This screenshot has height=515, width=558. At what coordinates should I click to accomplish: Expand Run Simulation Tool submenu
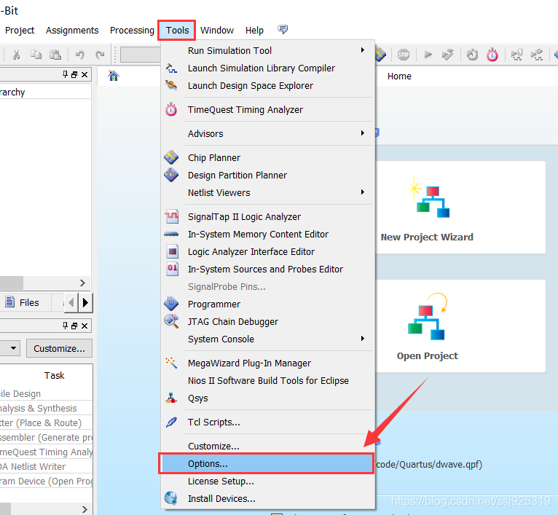[x=267, y=50]
